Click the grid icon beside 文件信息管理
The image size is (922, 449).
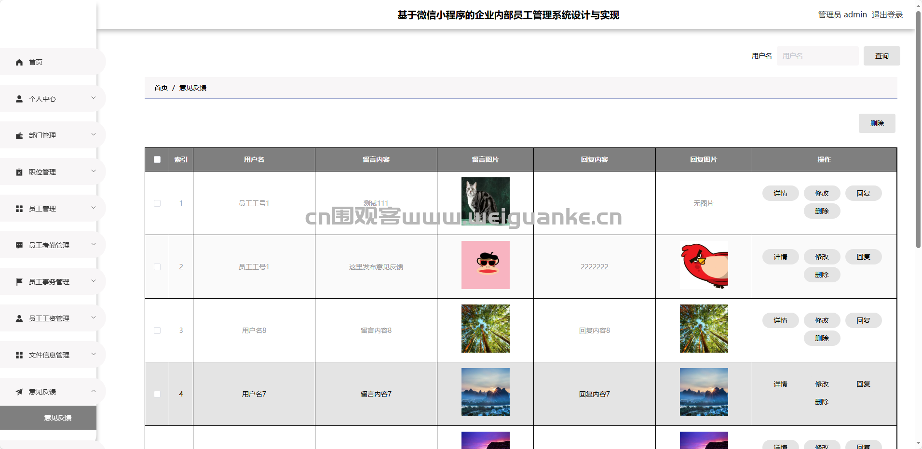19,355
